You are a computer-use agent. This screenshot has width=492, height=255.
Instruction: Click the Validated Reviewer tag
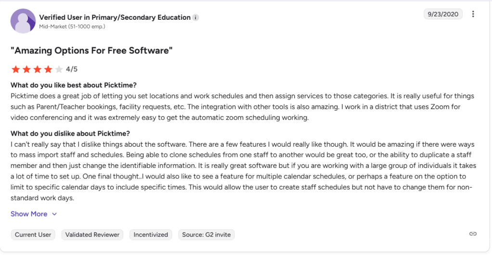[92, 235]
